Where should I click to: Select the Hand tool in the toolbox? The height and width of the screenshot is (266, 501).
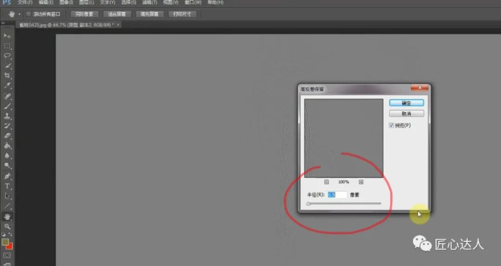click(7, 216)
